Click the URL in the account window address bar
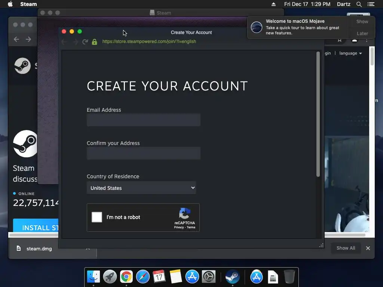Screen dimensions: 383x287 point(149,41)
